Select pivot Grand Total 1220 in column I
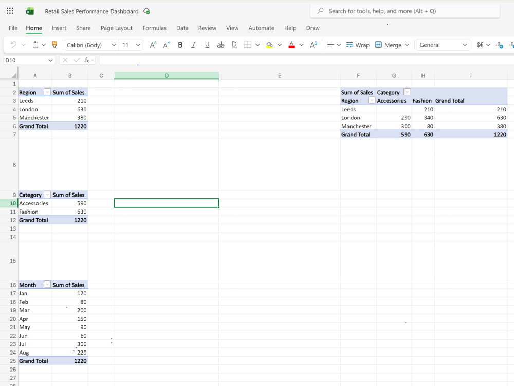This screenshot has height=386, width=514. [471, 134]
